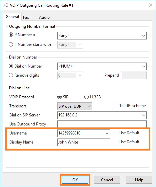Switch to the Fax tab
Viewport: 156px width, 187px height.
(x=29, y=17)
